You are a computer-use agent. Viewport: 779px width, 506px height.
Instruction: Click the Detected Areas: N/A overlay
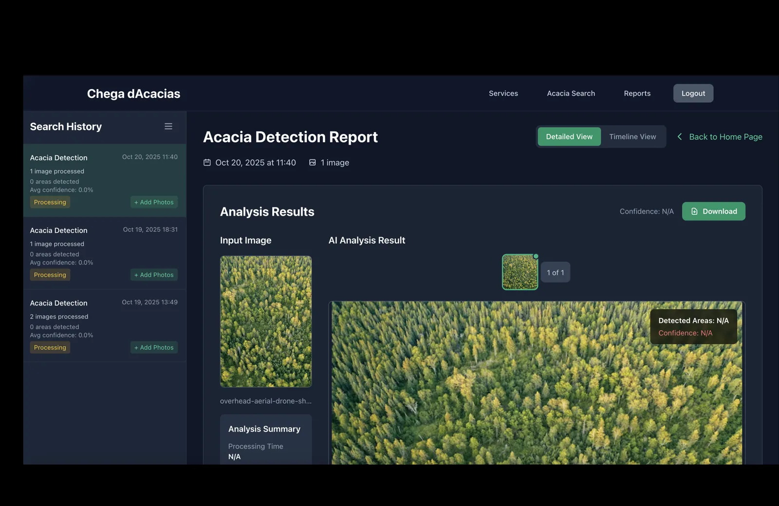click(693, 327)
